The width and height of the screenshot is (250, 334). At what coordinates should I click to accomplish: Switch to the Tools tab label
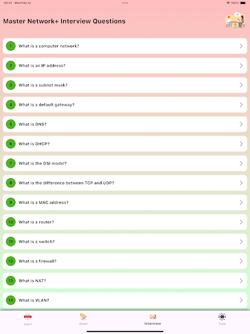pyautogui.click(x=222, y=324)
